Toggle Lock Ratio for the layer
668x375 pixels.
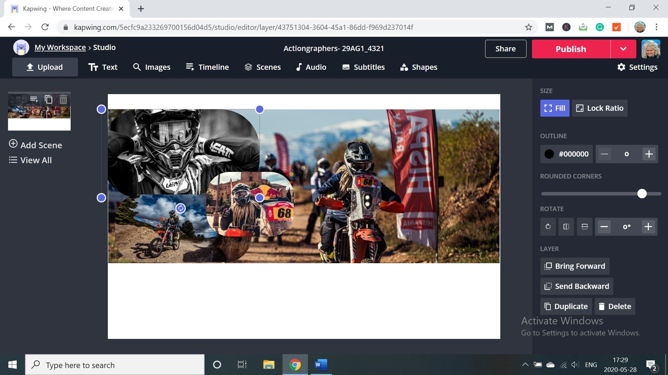coord(599,108)
